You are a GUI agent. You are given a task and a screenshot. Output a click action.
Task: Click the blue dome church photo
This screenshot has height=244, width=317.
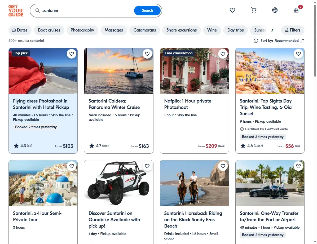point(43,183)
